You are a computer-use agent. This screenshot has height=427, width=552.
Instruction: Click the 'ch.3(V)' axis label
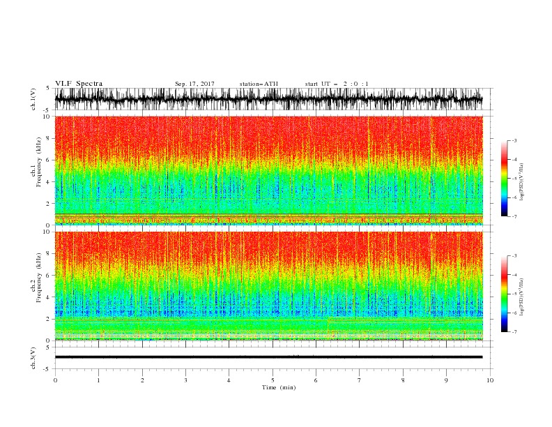coord(33,358)
